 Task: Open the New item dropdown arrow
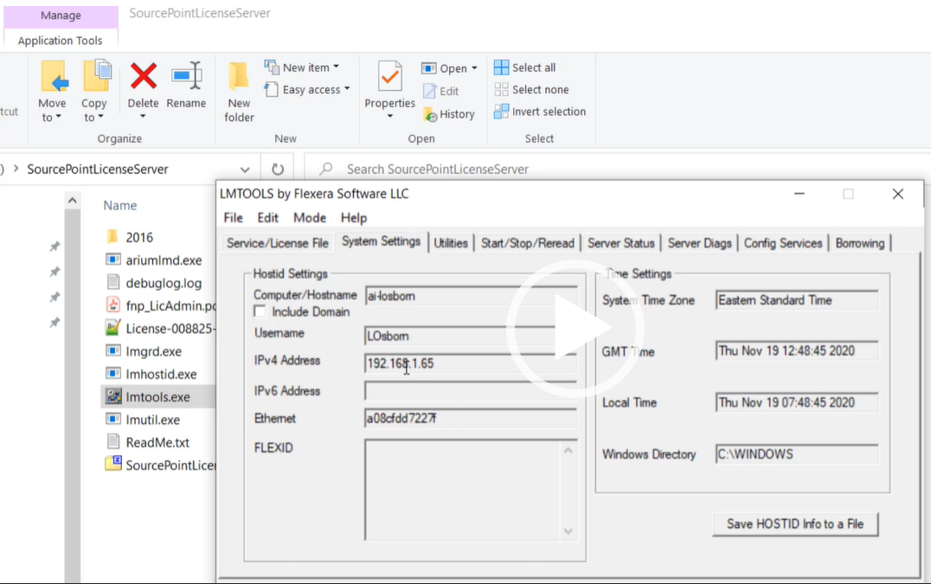pyautogui.click(x=336, y=67)
